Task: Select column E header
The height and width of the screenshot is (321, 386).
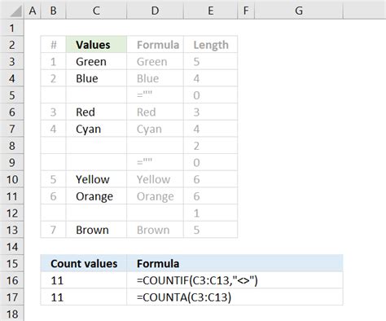Action: 210,11
